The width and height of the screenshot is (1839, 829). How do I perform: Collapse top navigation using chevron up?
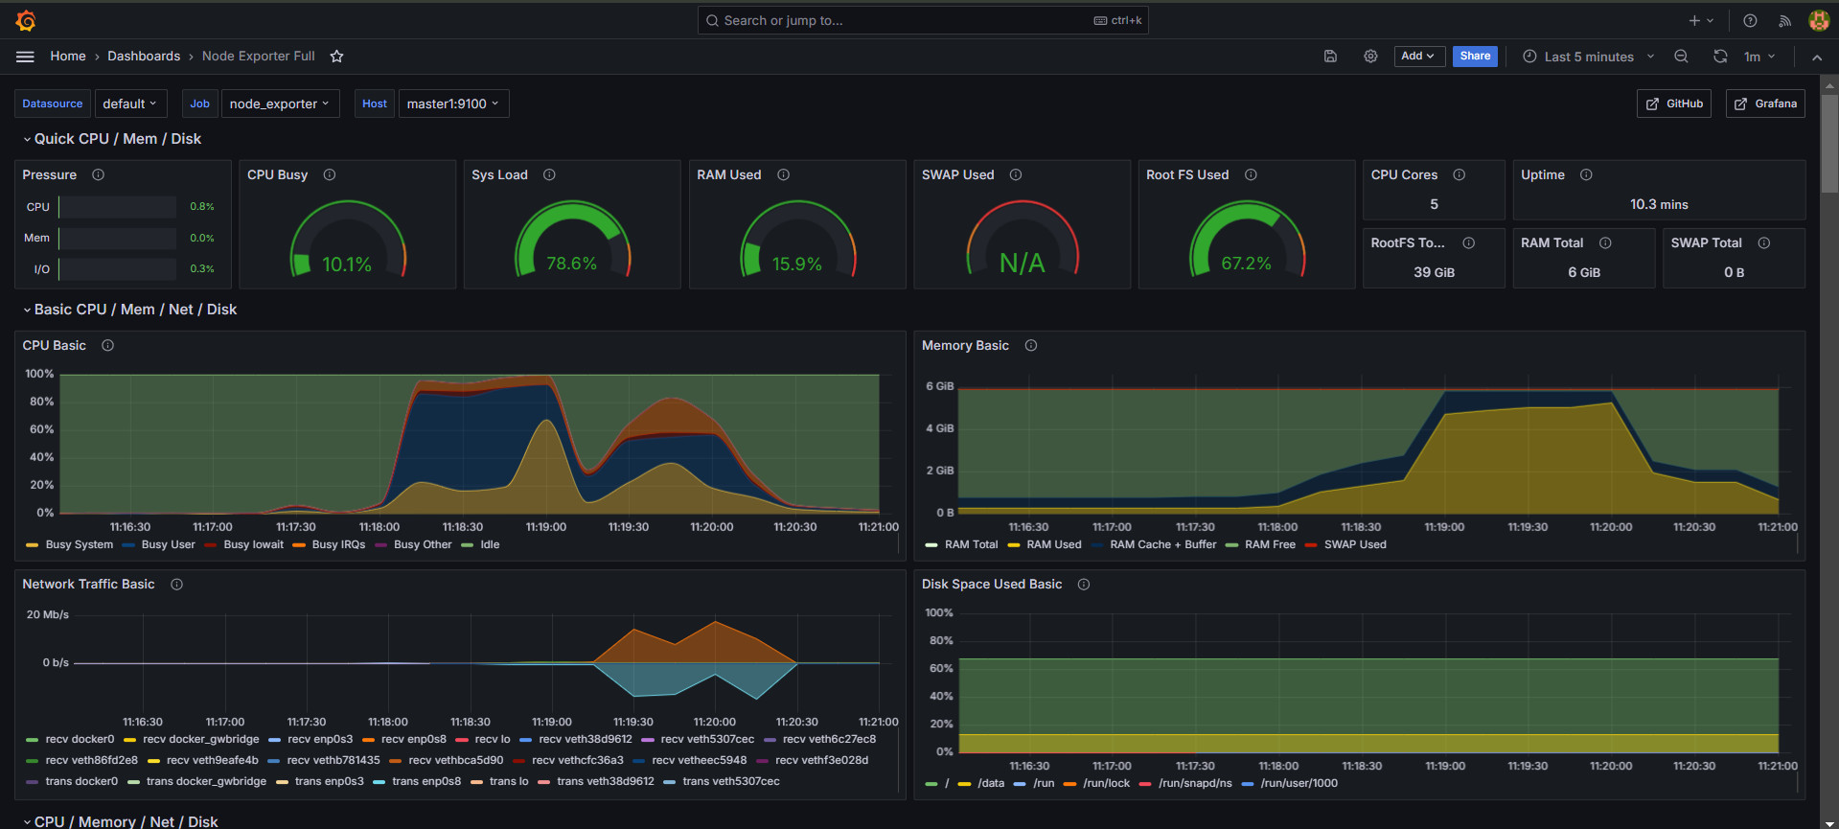click(1817, 58)
